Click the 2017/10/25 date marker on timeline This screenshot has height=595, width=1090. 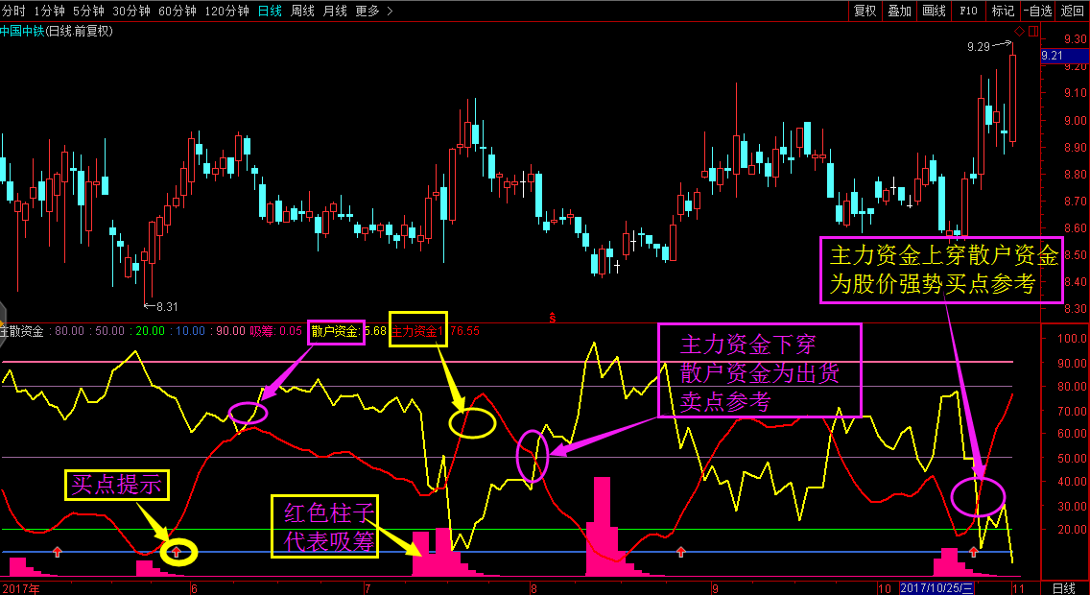[937, 587]
